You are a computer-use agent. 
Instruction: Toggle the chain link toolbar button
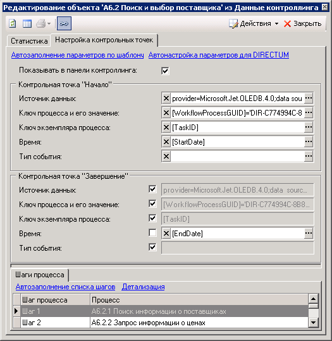coord(64,23)
